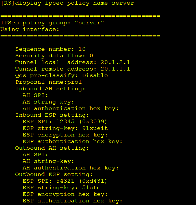
Task: Click the inbound ESP SPI value 12345
Action: [65, 122]
